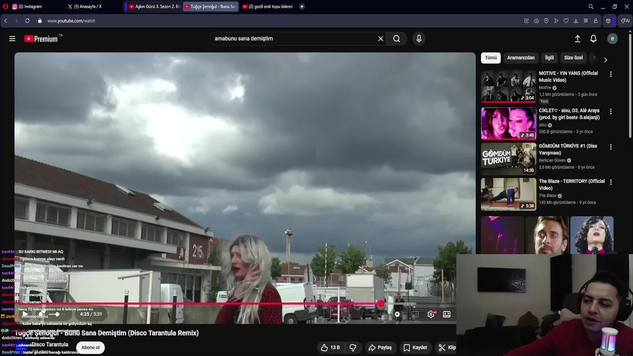Open options menu for MOTIVE - YIN YANG

611,74
